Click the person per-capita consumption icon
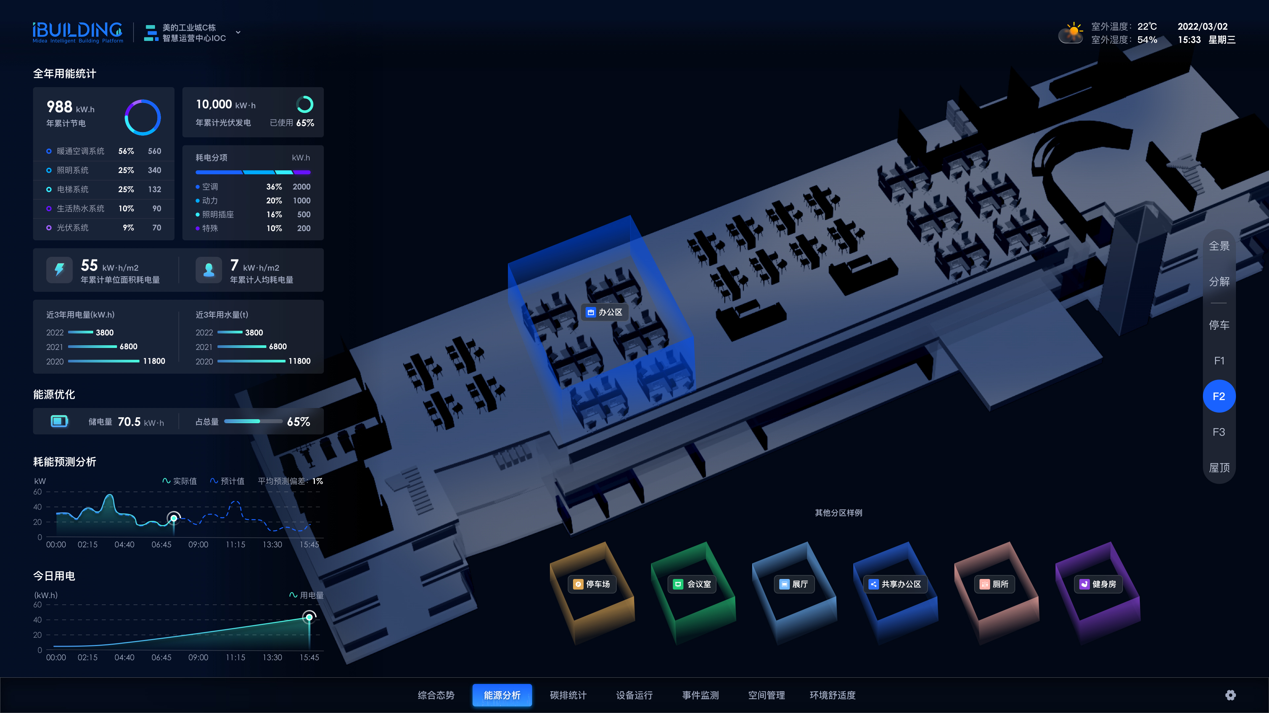Screen dimensions: 1269x713 209,270
